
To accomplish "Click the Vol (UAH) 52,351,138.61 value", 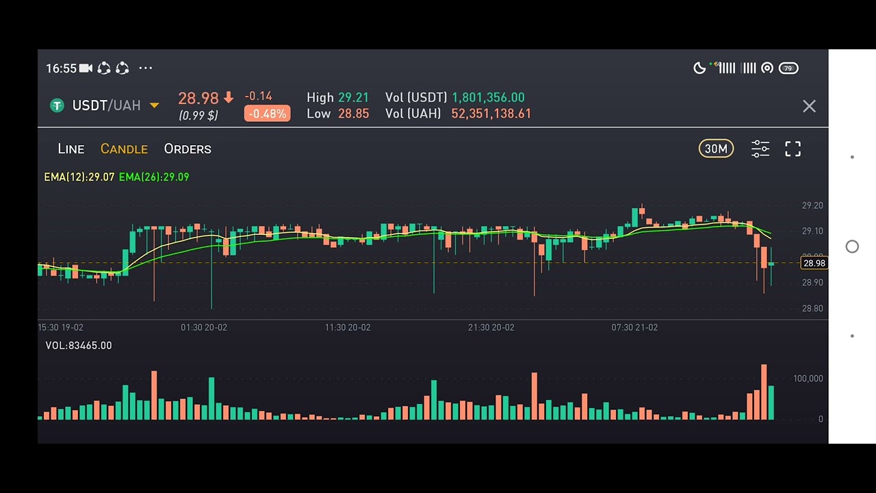I will click(491, 114).
